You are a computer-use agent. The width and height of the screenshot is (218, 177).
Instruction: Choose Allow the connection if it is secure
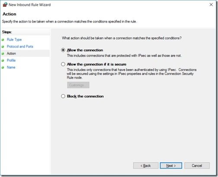63,64
